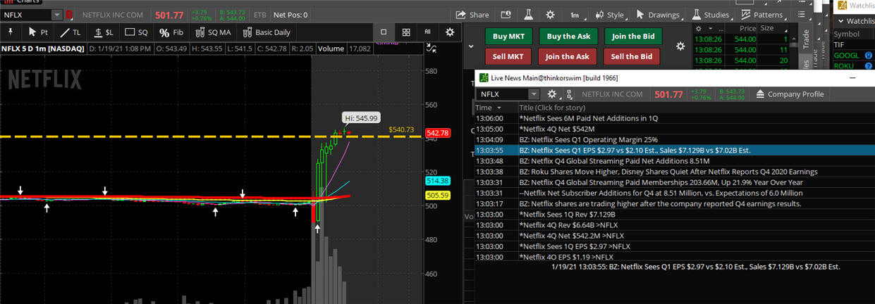Switch to single chart layout view
Image resolution: width=875 pixels, height=304 pixels.
tap(384, 32)
